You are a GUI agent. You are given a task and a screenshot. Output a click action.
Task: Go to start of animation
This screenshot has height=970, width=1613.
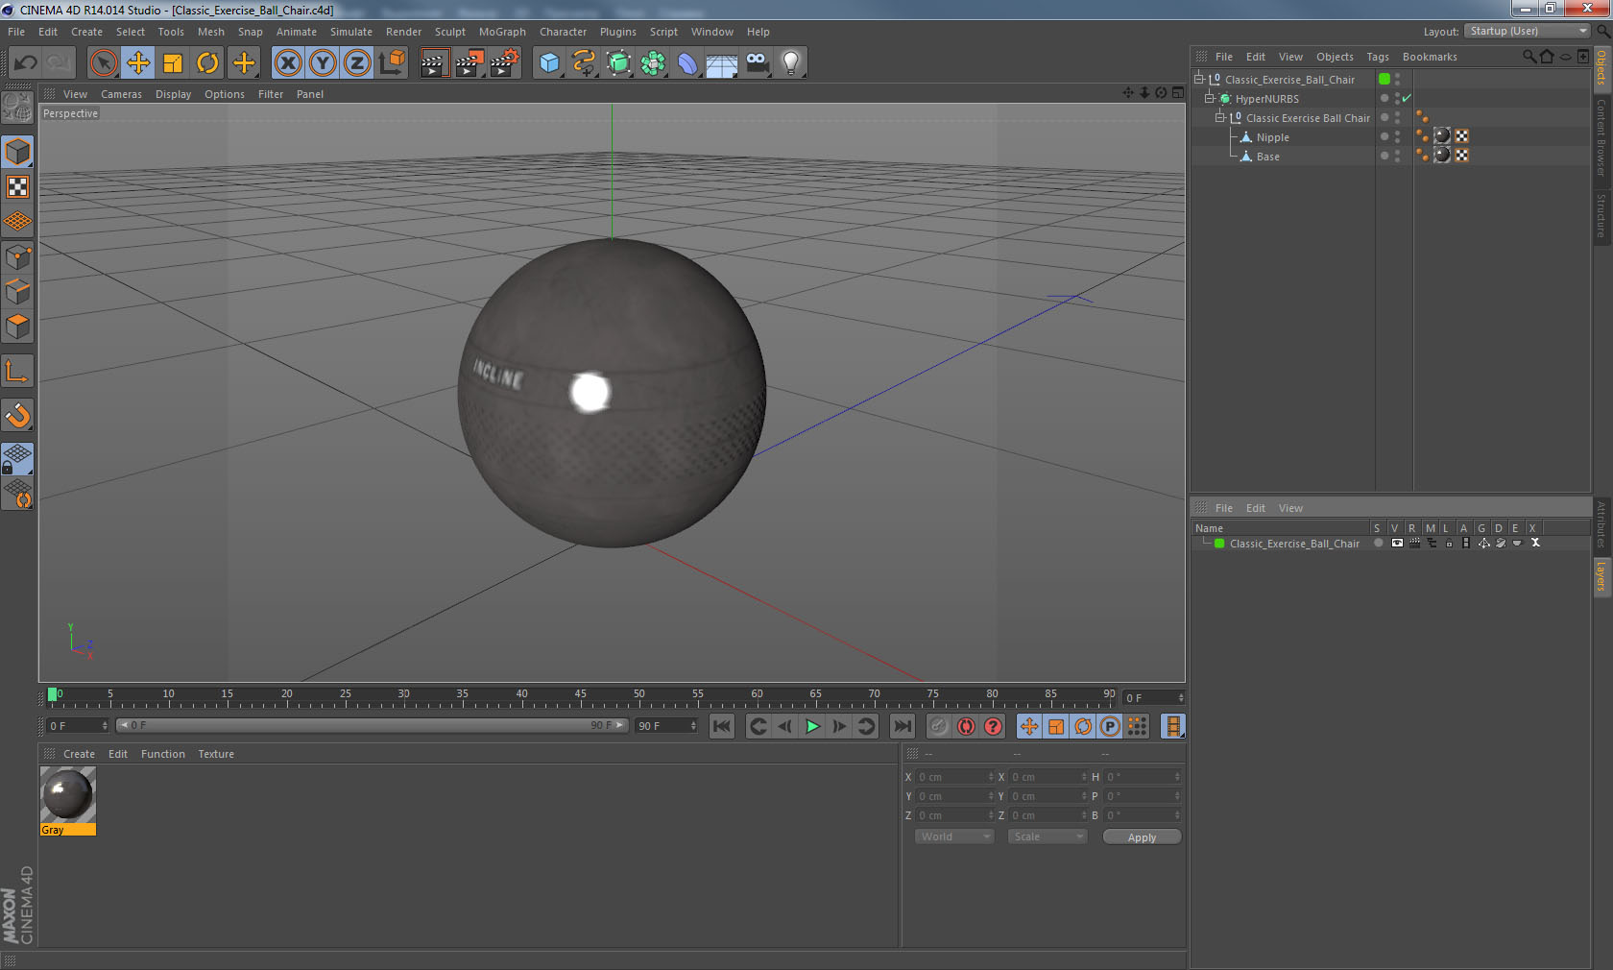pyautogui.click(x=722, y=726)
